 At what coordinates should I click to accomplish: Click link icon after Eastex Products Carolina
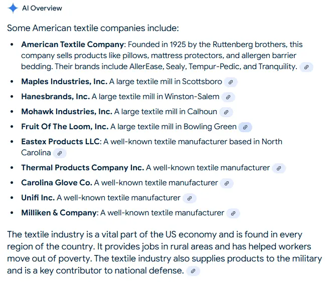click(60, 153)
